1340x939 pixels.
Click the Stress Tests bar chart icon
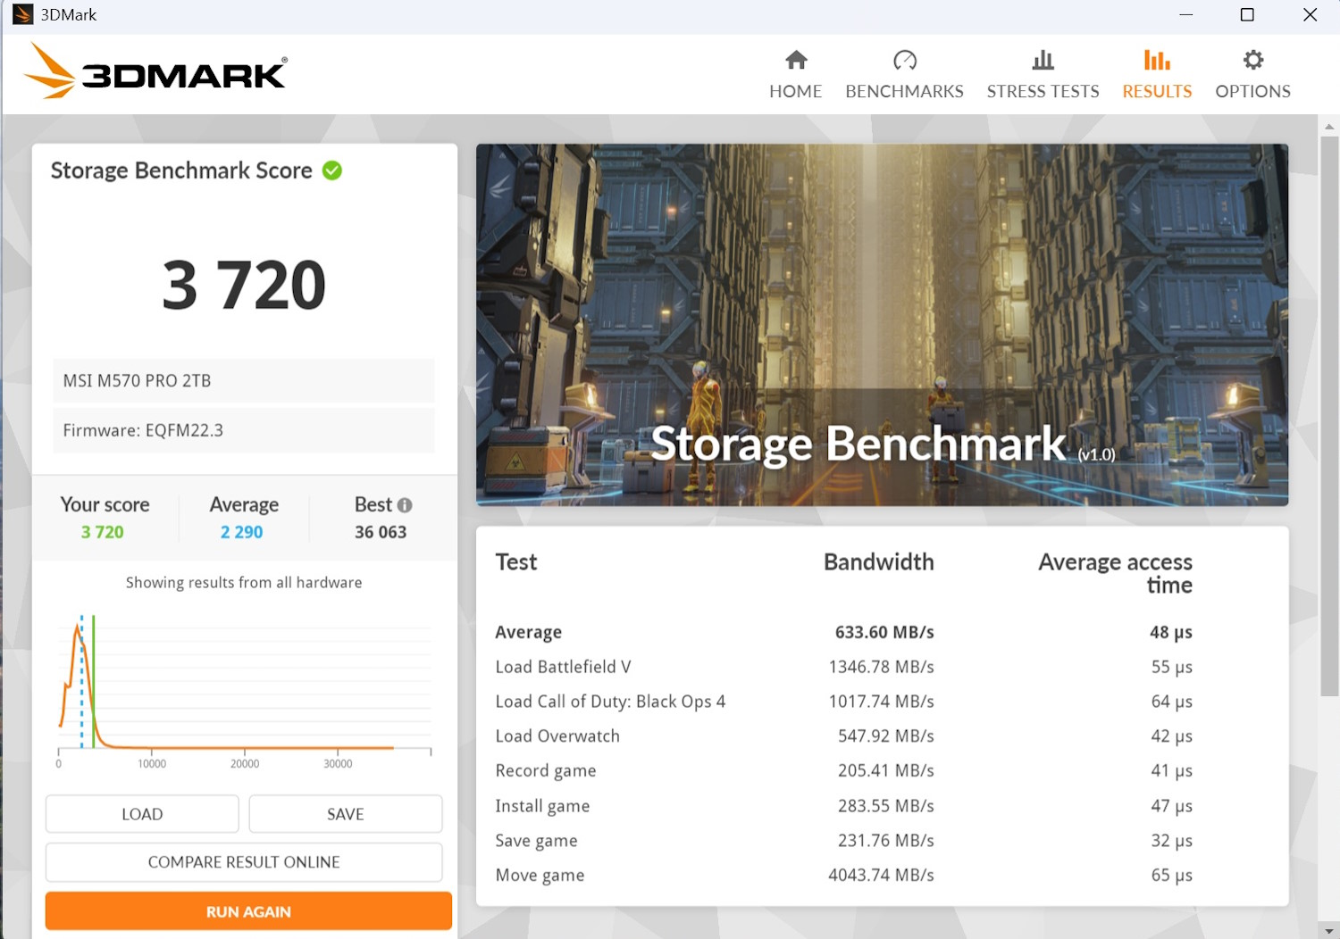[1043, 60]
